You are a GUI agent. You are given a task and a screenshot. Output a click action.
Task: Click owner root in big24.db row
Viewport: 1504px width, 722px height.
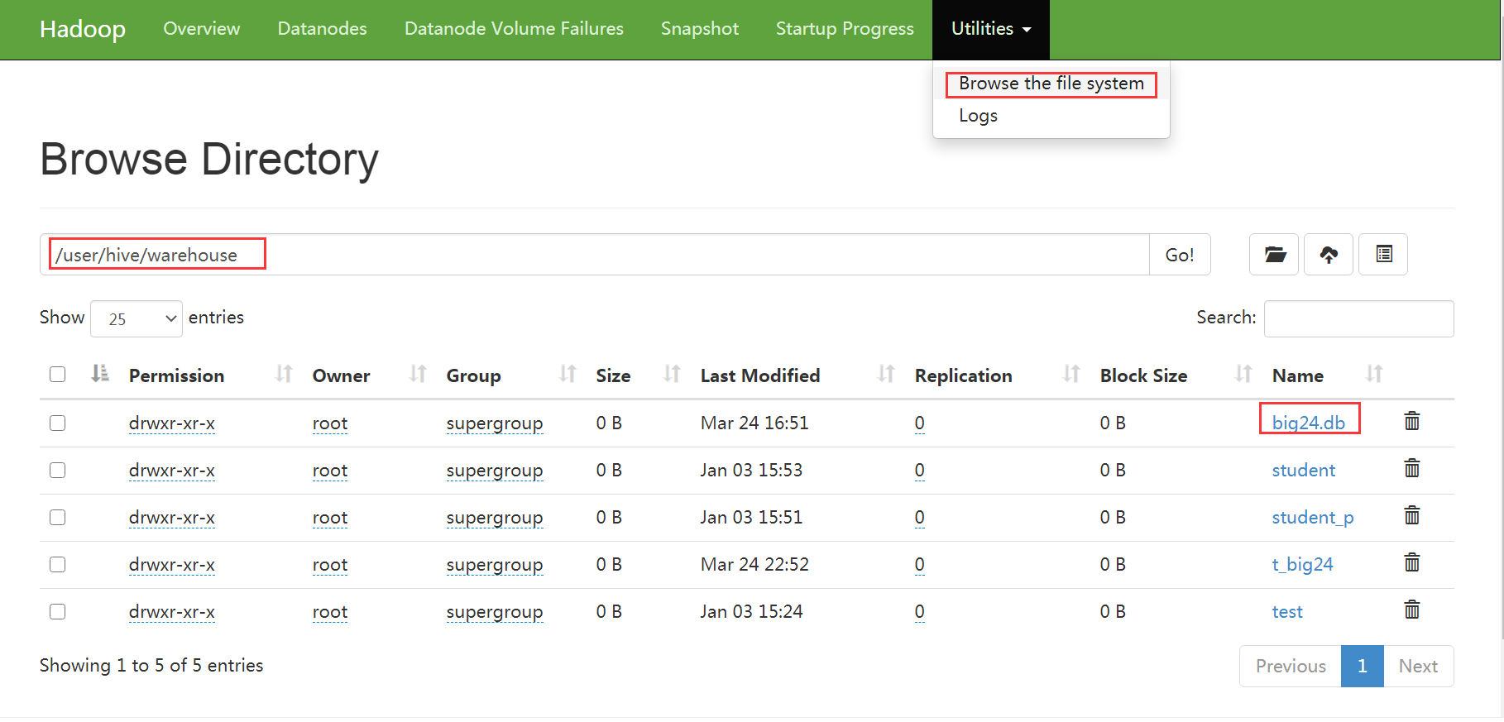pos(330,423)
